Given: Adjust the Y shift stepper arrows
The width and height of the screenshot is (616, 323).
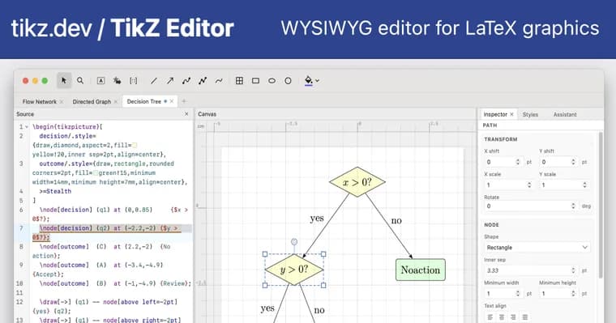Looking at the screenshot, I should pyautogui.click(x=573, y=162).
